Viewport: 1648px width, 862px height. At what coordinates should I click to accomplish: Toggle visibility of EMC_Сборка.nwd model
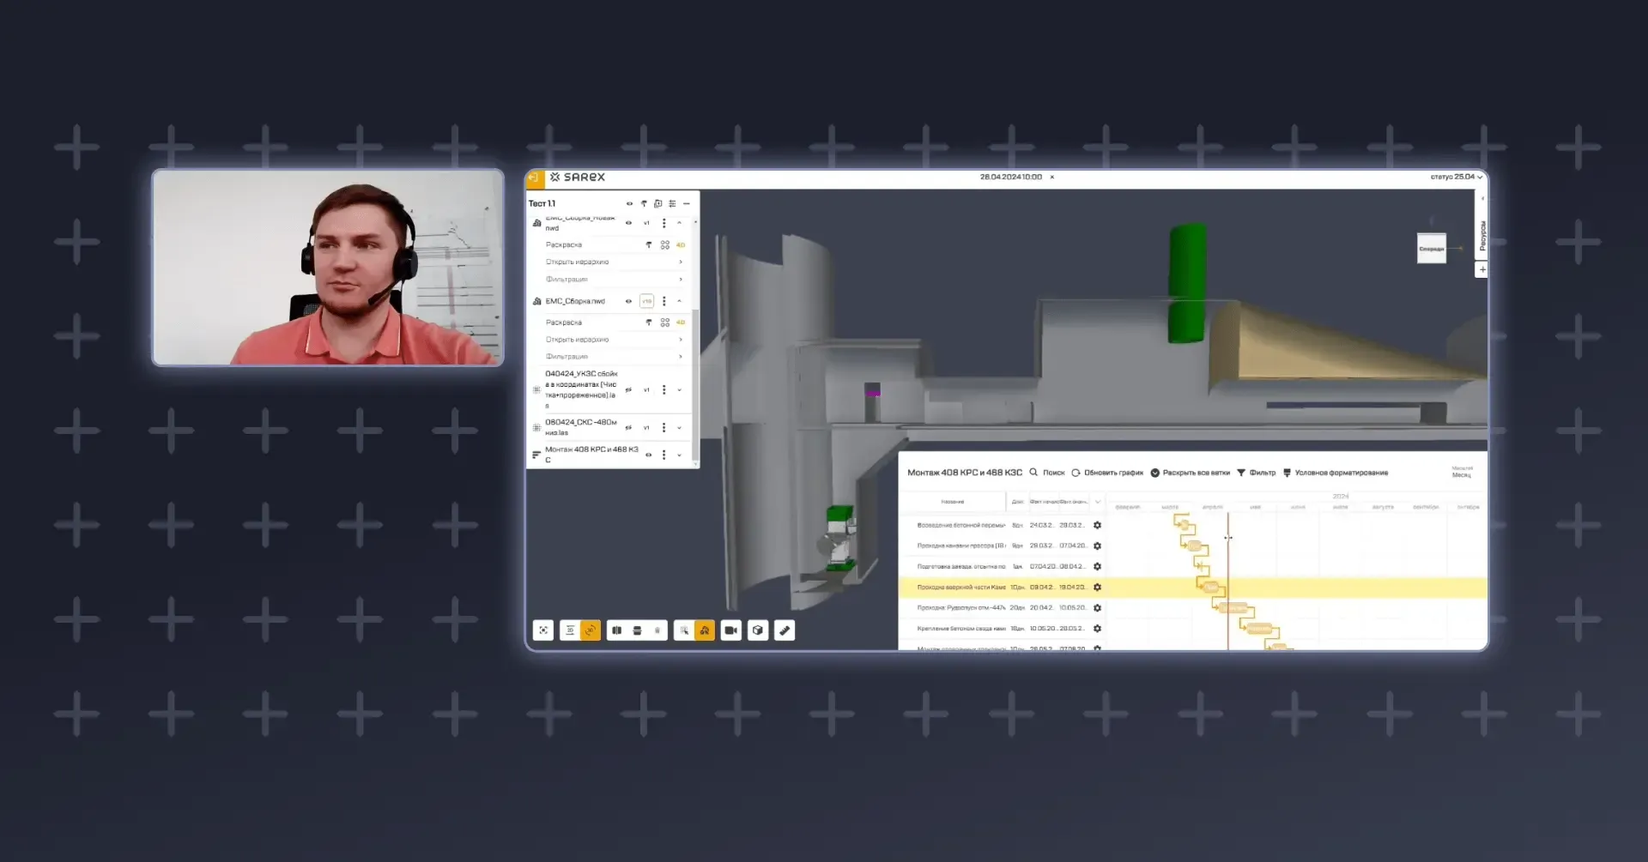(x=628, y=301)
